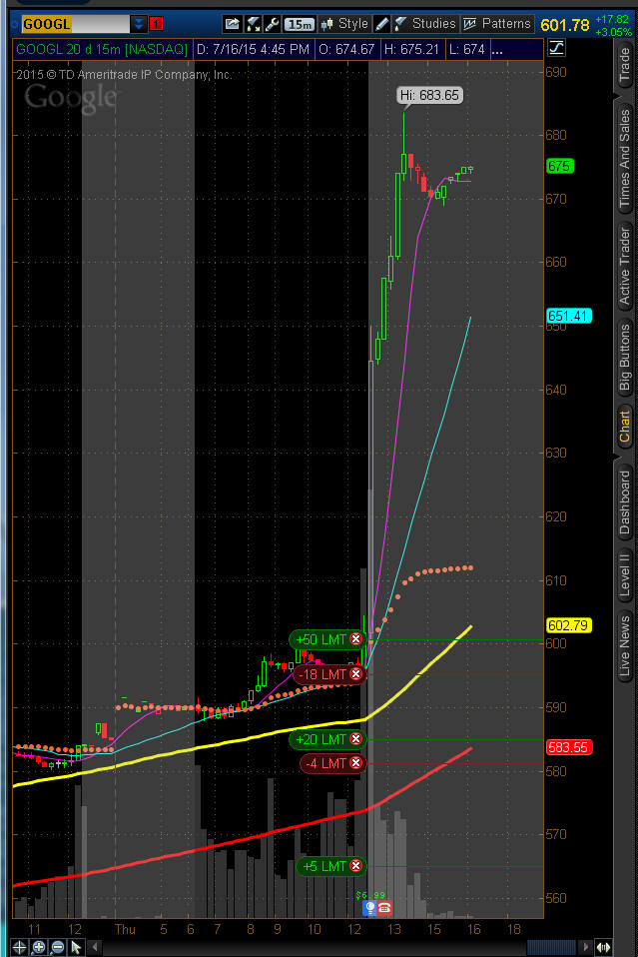Click the Patterns chart icon

tap(469, 24)
